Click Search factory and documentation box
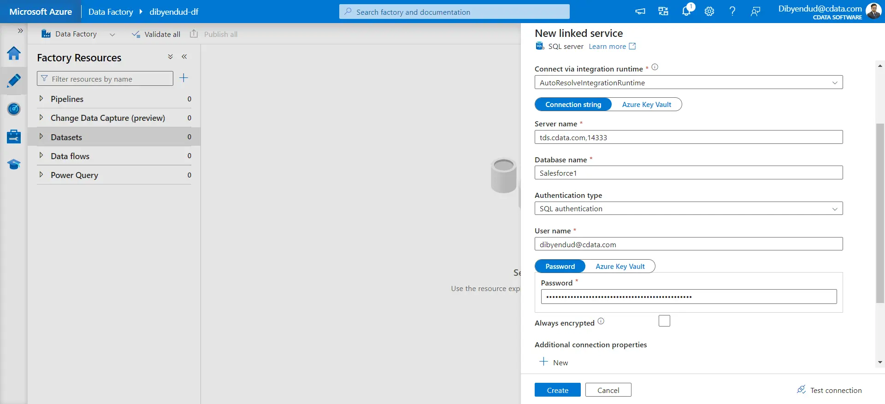 pyautogui.click(x=454, y=12)
